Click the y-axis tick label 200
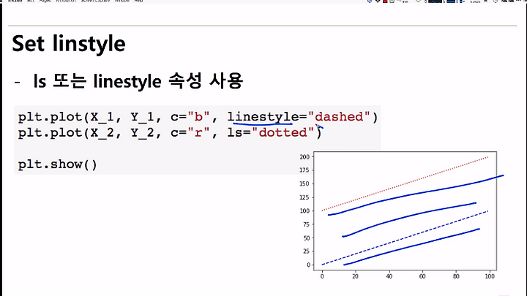This screenshot has height=296, width=527. 304,156
